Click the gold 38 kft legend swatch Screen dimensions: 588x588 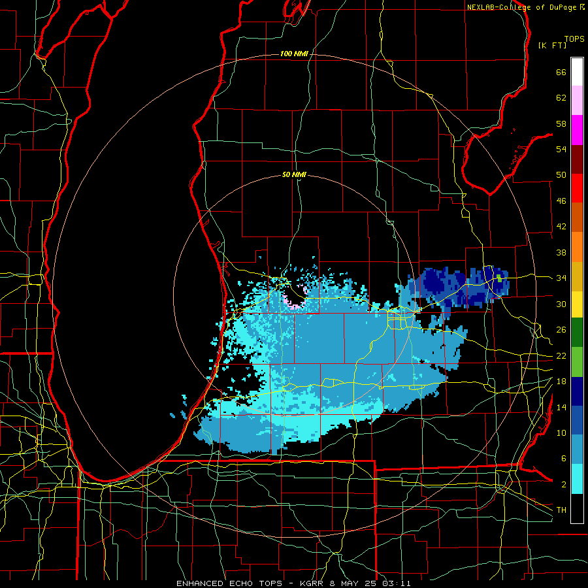(x=577, y=276)
